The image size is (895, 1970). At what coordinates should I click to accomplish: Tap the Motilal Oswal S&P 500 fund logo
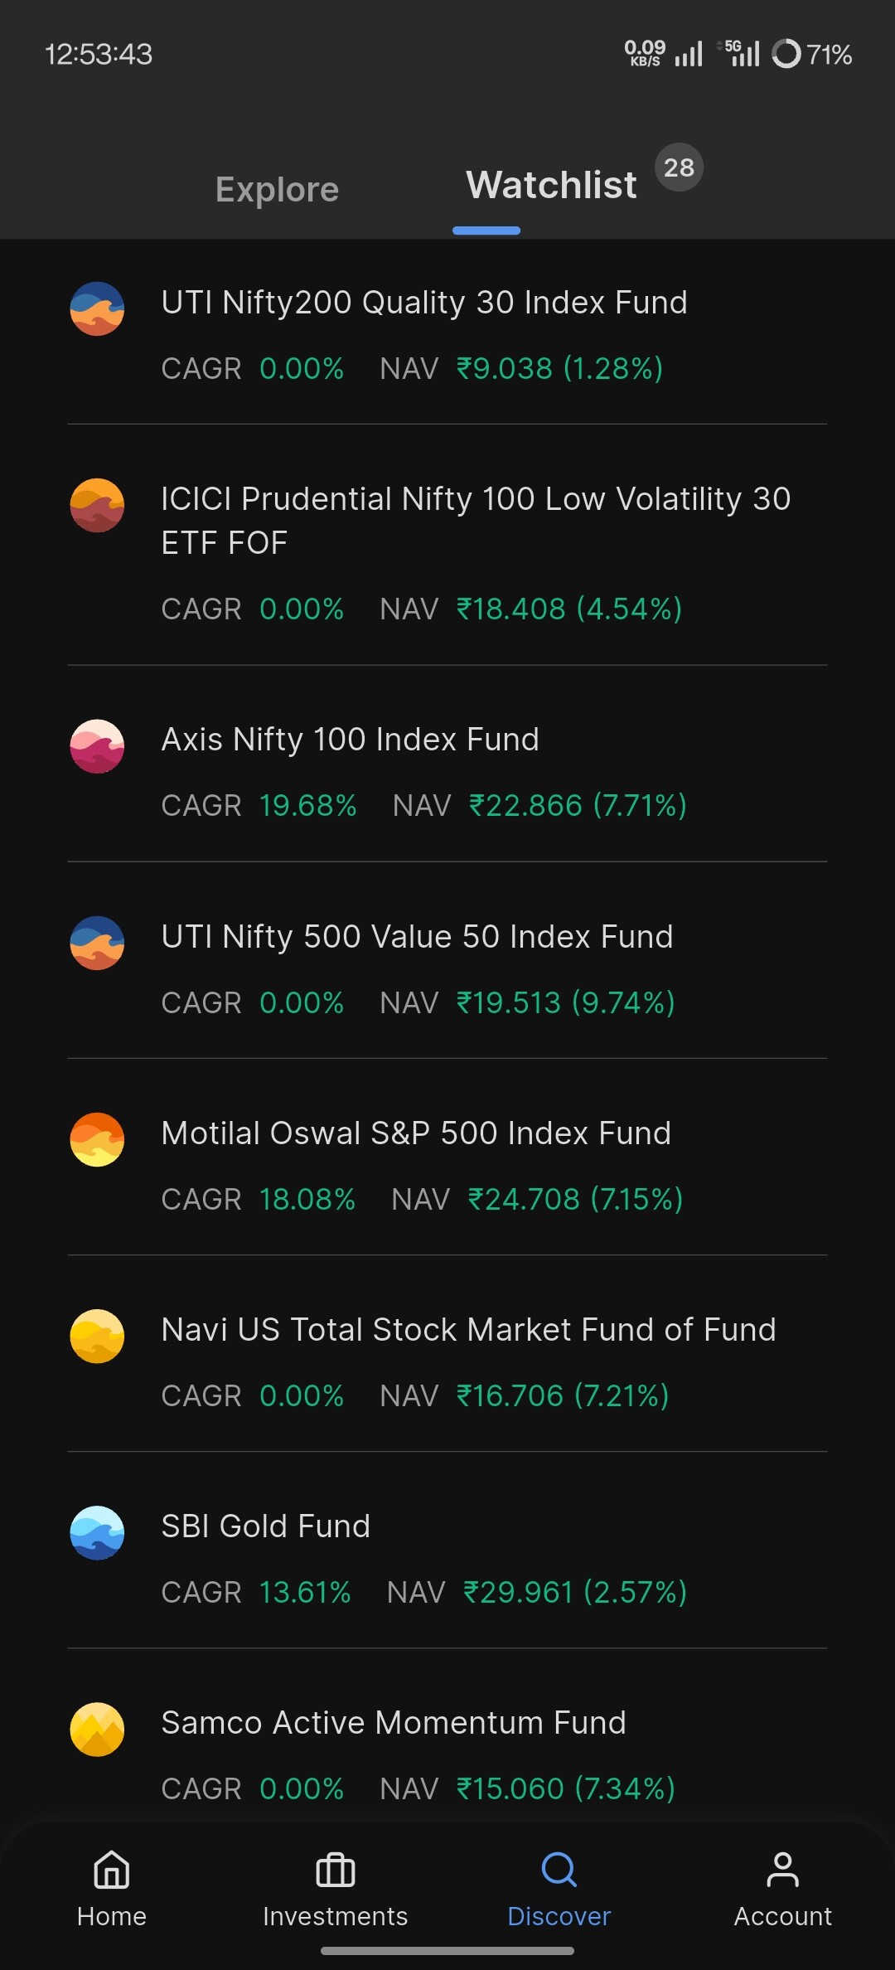tap(97, 1139)
